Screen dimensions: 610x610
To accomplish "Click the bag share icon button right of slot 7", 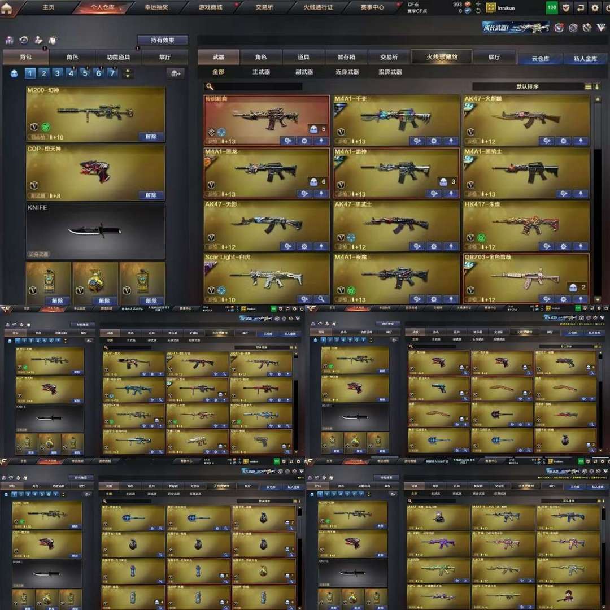I will [x=176, y=73].
